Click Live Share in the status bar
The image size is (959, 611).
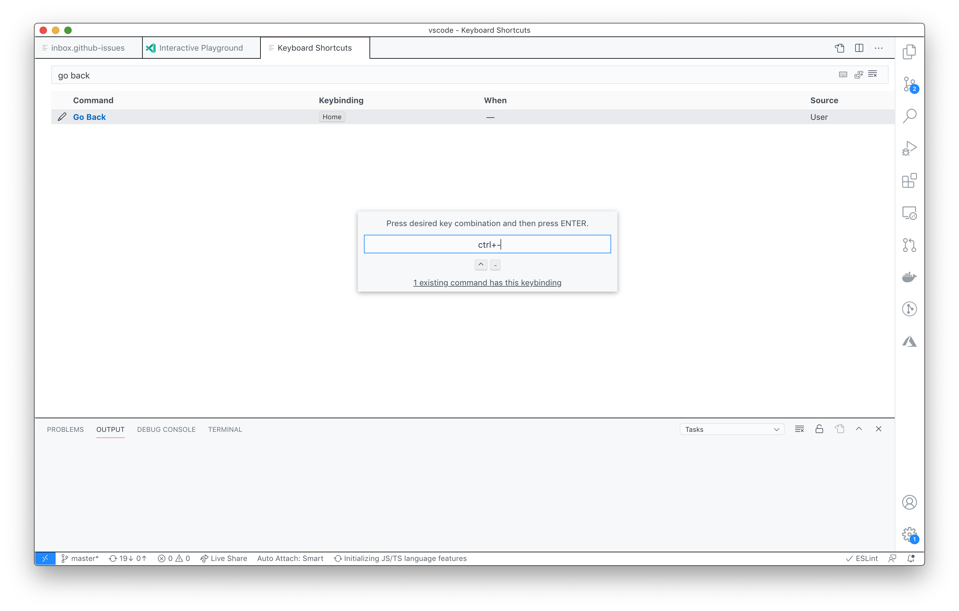[x=224, y=558]
